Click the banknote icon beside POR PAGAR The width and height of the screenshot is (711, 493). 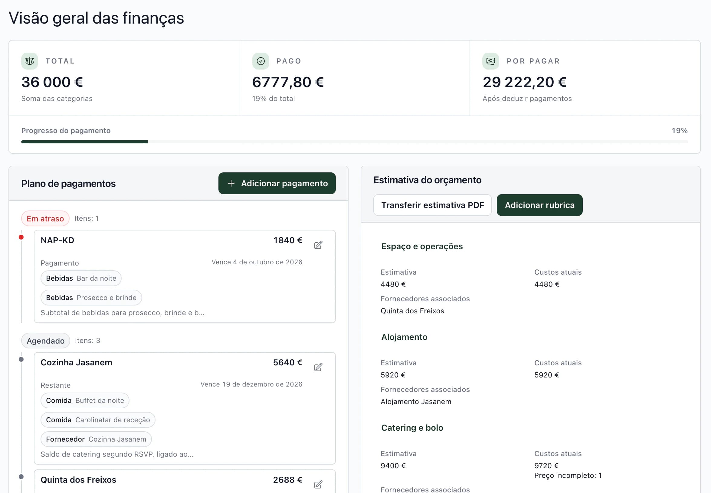491,61
